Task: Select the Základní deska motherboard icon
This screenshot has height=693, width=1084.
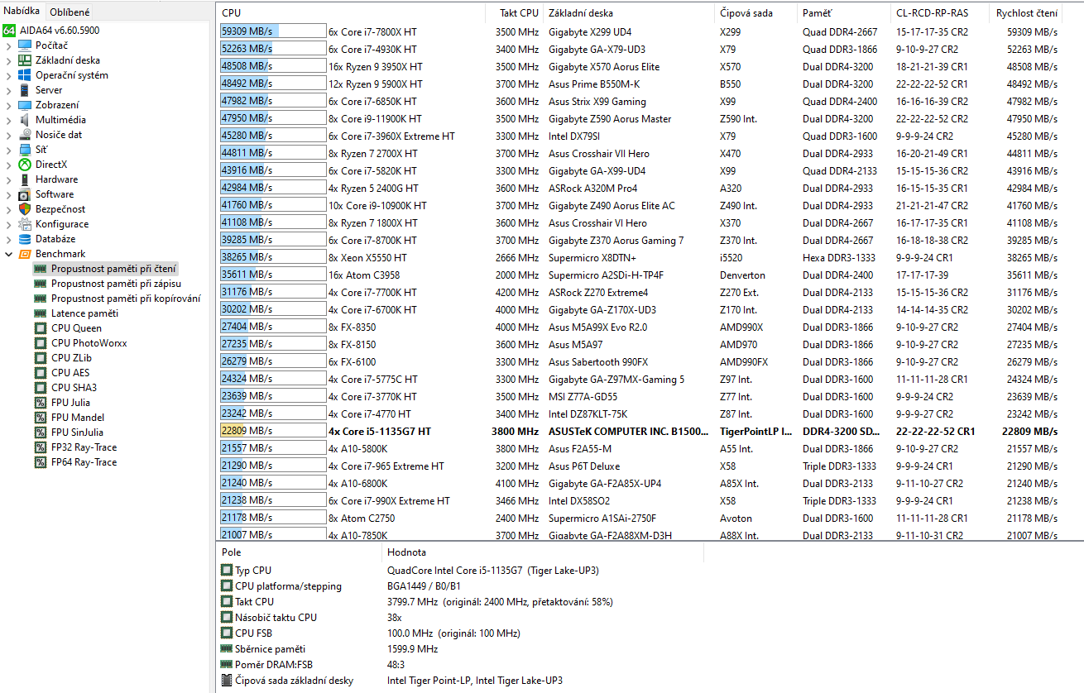Action: (25, 60)
